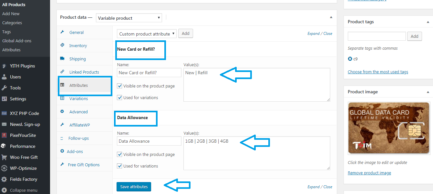
Task: Click the Users person icon
Action: [4, 77]
